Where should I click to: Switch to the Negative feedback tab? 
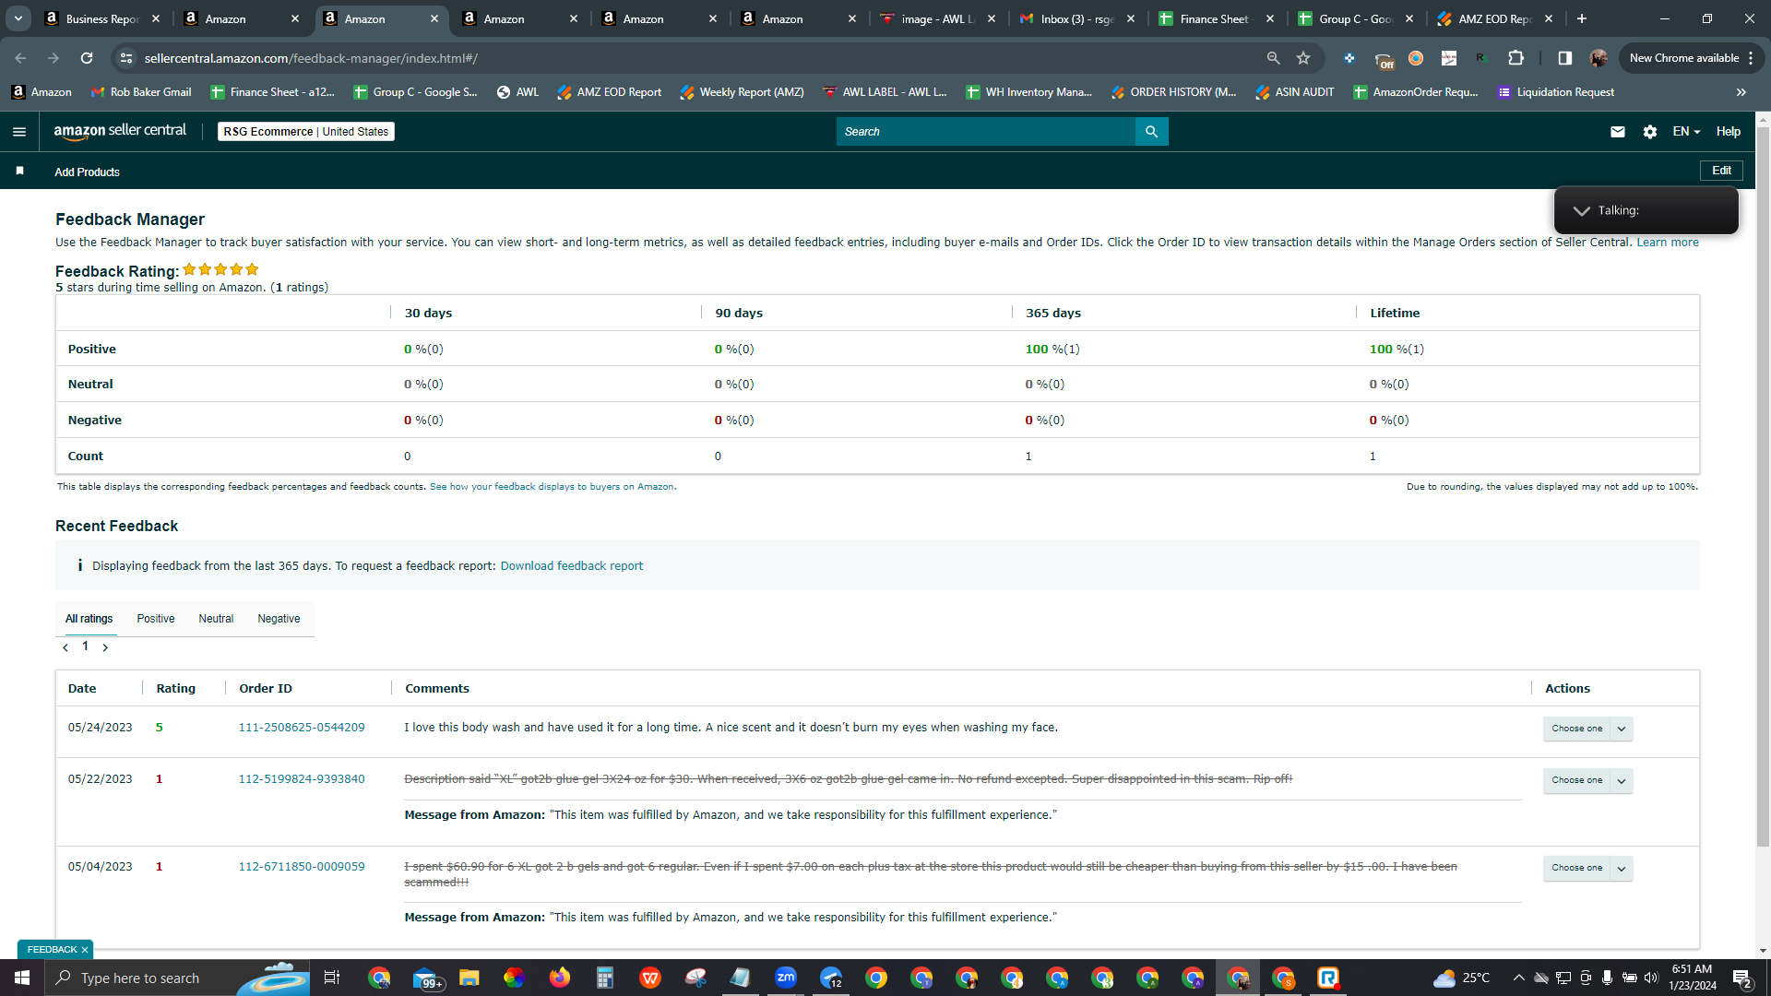click(279, 619)
